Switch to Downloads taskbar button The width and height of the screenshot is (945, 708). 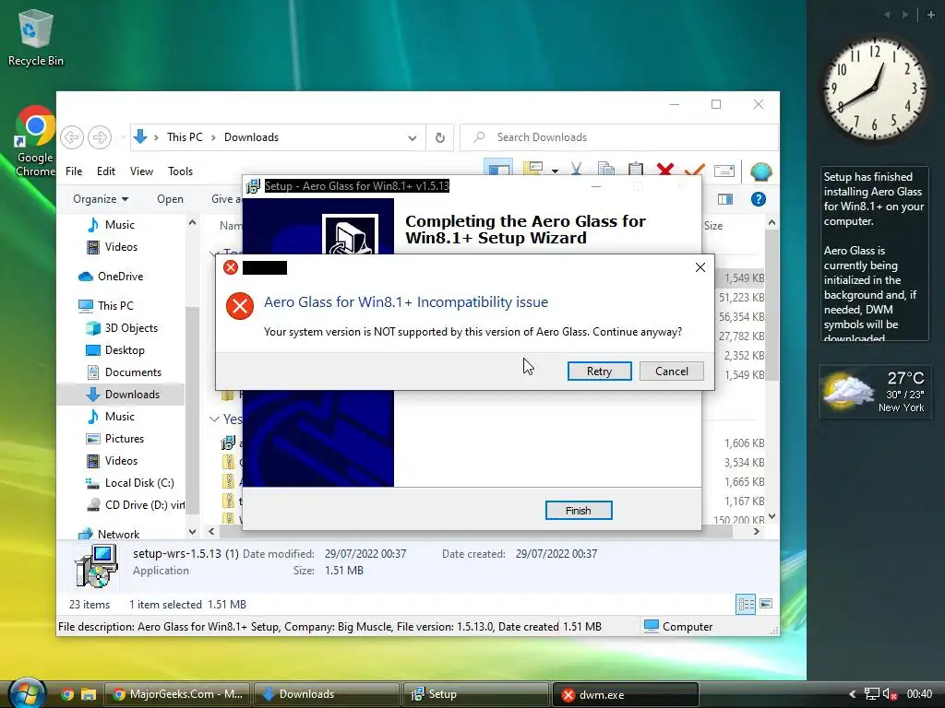(x=327, y=694)
